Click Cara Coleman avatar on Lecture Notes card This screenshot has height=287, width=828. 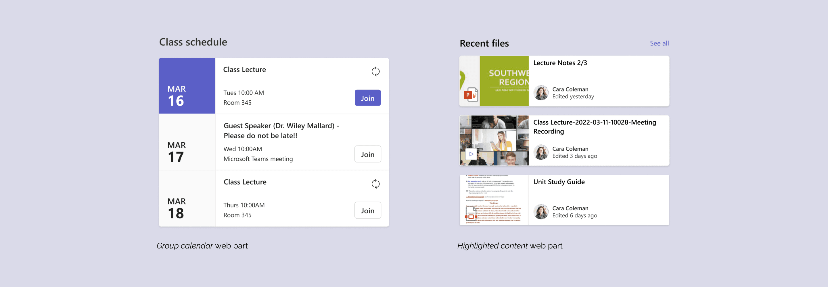541,93
